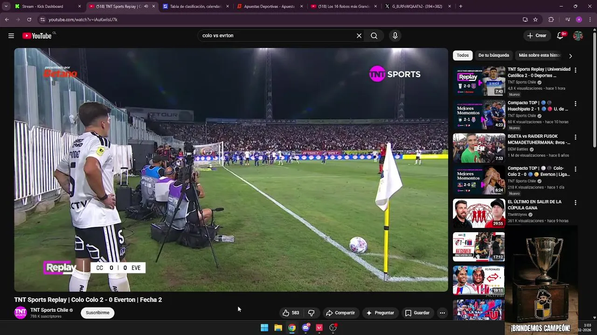Share the video with Compartir
This screenshot has height=335, width=597.
coord(340,313)
